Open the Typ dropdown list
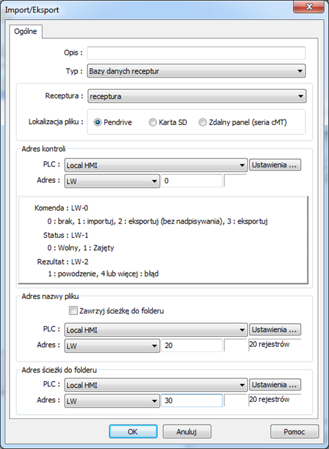 196,71
